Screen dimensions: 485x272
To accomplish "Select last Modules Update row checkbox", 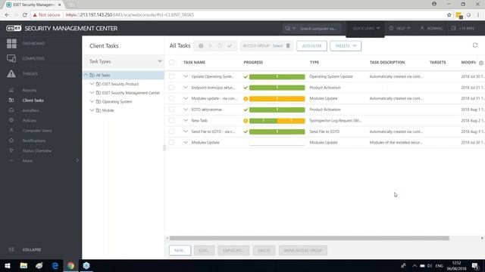I will 172,143.
